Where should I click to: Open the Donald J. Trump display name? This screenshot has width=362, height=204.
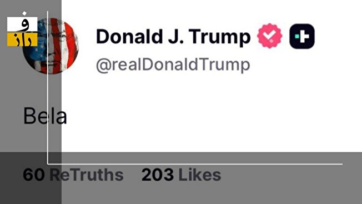173,37
